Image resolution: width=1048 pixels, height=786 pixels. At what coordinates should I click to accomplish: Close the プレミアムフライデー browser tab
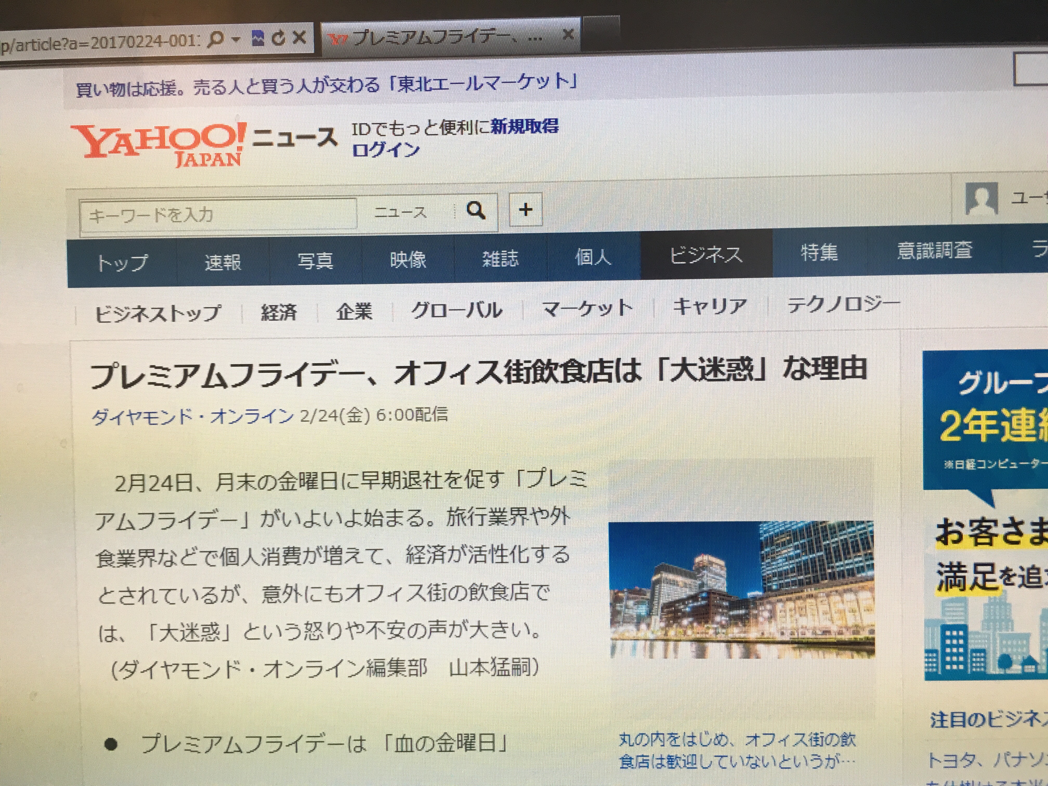(568, 34)
